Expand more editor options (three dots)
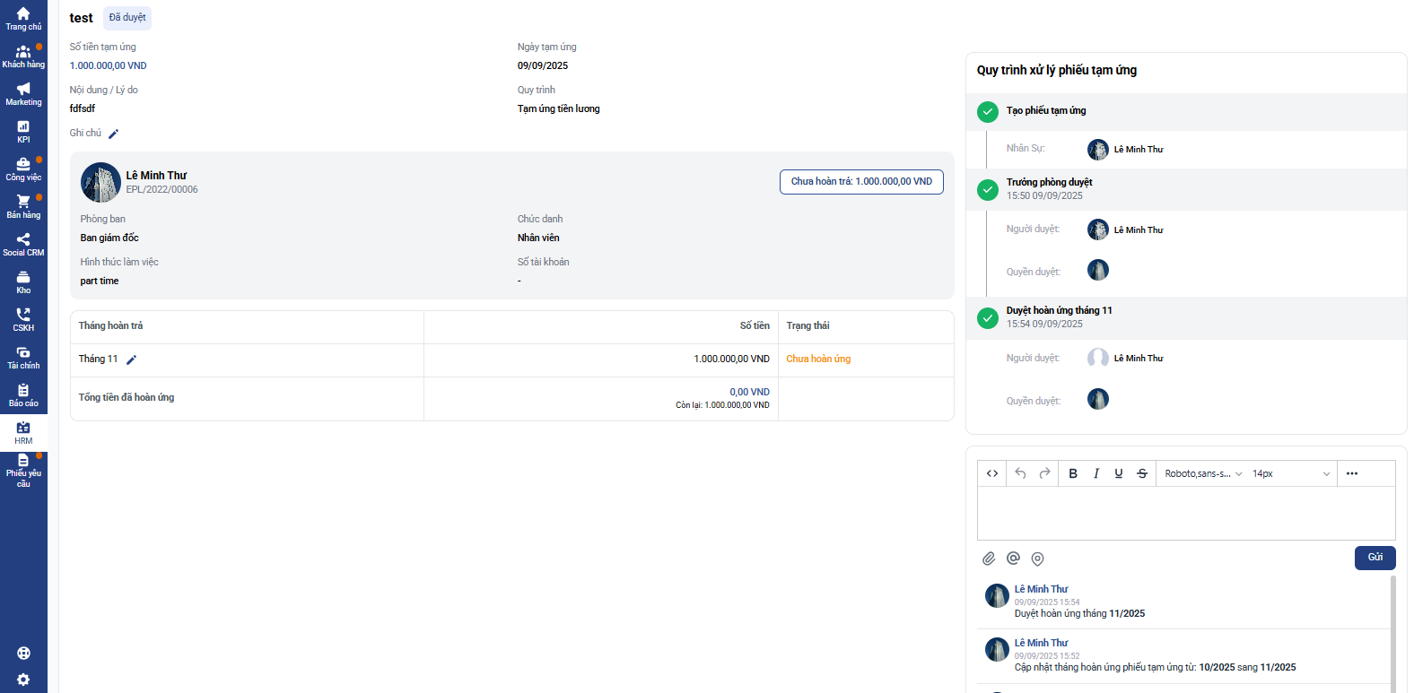The height and width of the screenshot is (693, 1414). click(1352, 473)
